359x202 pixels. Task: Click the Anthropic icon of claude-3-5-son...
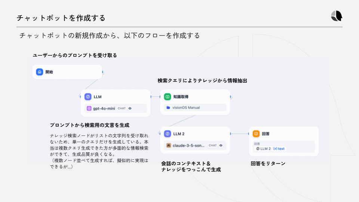point(169,146)
